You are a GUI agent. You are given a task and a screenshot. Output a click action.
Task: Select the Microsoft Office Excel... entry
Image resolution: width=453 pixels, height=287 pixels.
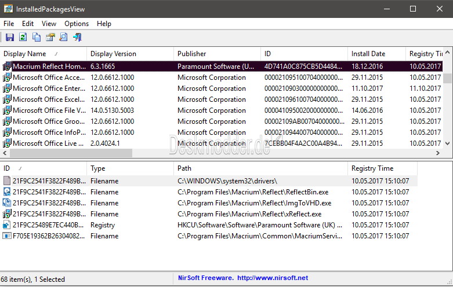tap(49, 100)
